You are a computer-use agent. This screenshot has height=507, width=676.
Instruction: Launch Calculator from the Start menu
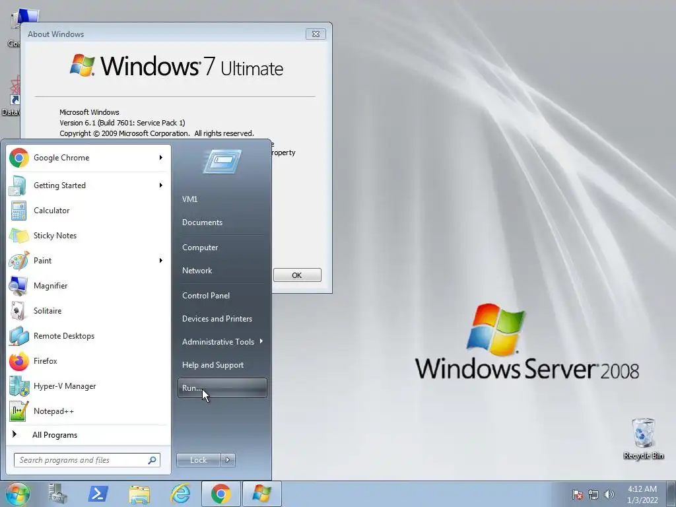click(88, 211)
